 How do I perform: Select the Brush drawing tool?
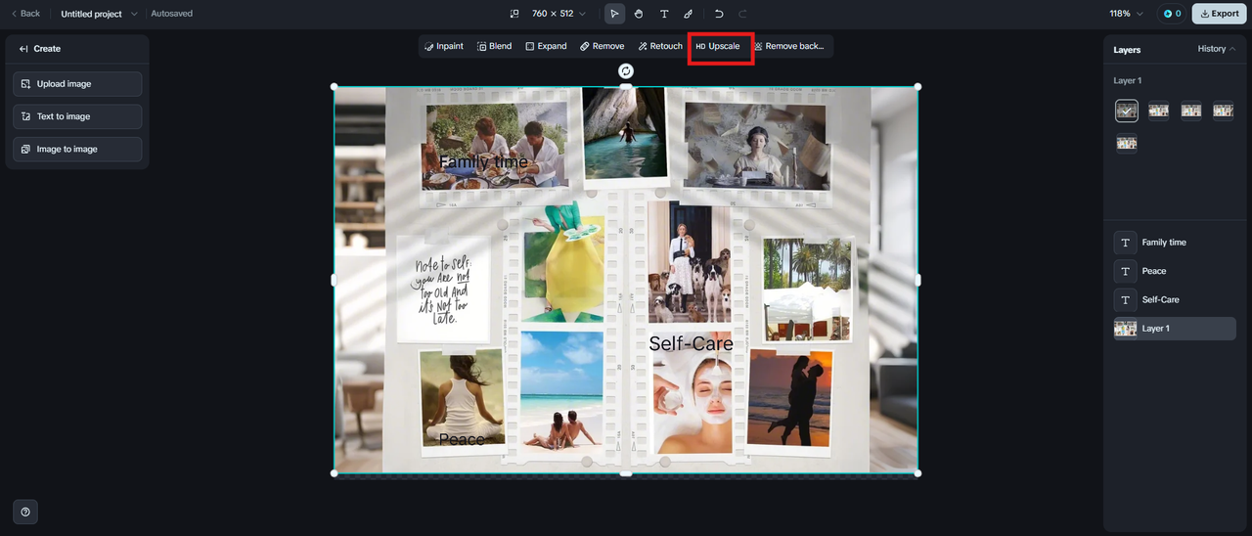[x=689, y=14]
